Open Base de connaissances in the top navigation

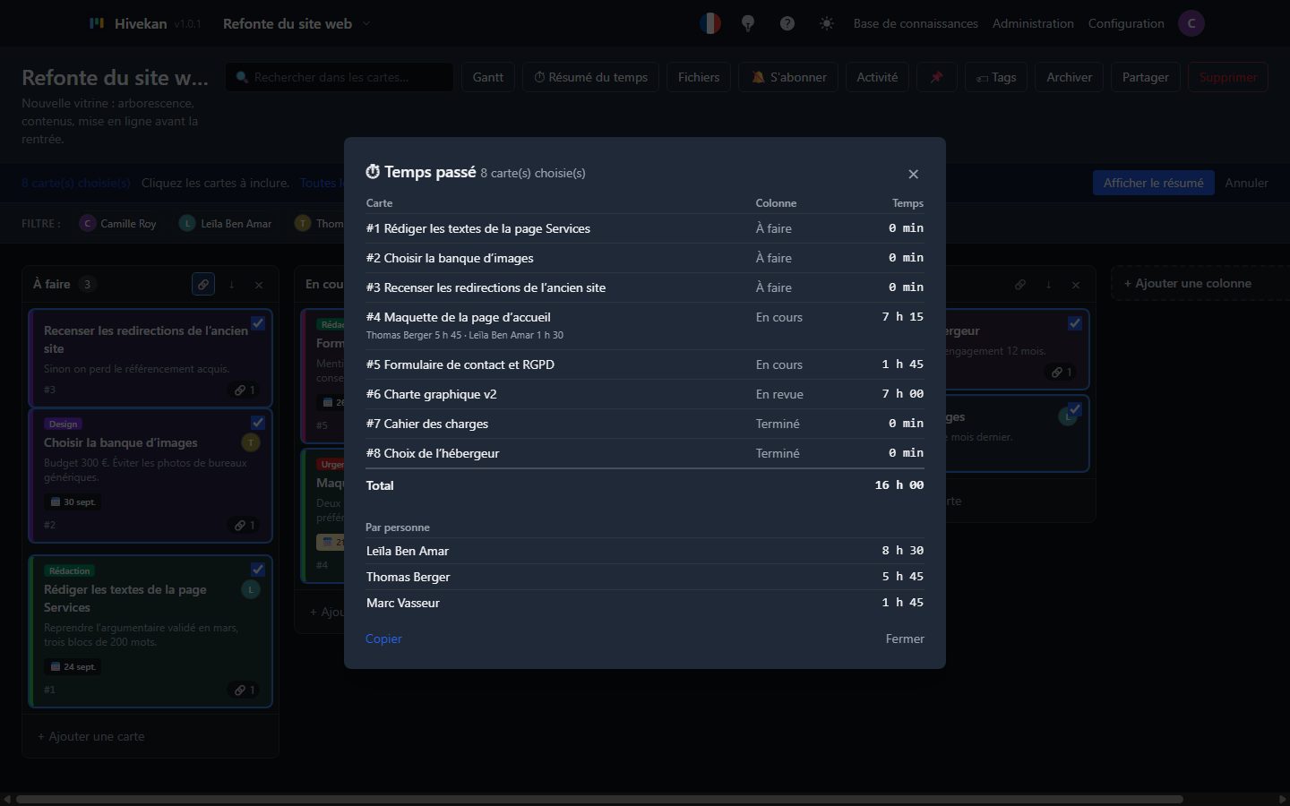click(916, 23)
